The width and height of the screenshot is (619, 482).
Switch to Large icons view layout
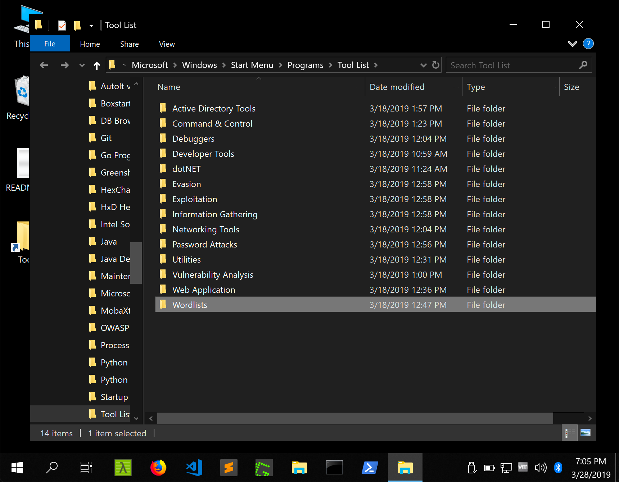point(586,433)
